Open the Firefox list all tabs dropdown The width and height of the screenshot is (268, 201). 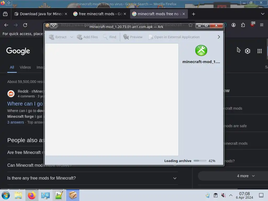pos(263,14)
